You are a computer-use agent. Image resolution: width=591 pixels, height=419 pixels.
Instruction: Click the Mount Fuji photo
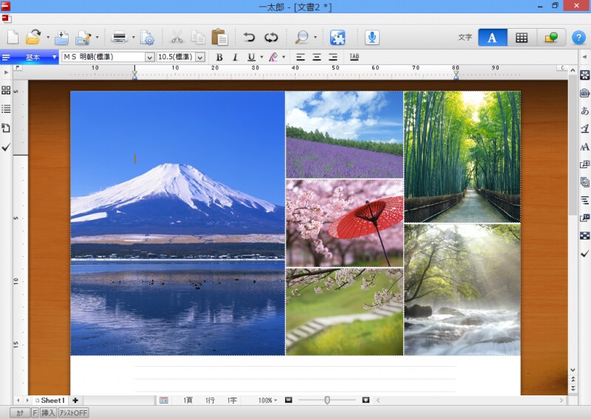click(177, 223)
